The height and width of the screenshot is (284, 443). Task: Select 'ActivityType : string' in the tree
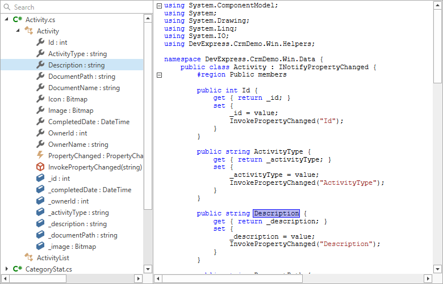77,54
